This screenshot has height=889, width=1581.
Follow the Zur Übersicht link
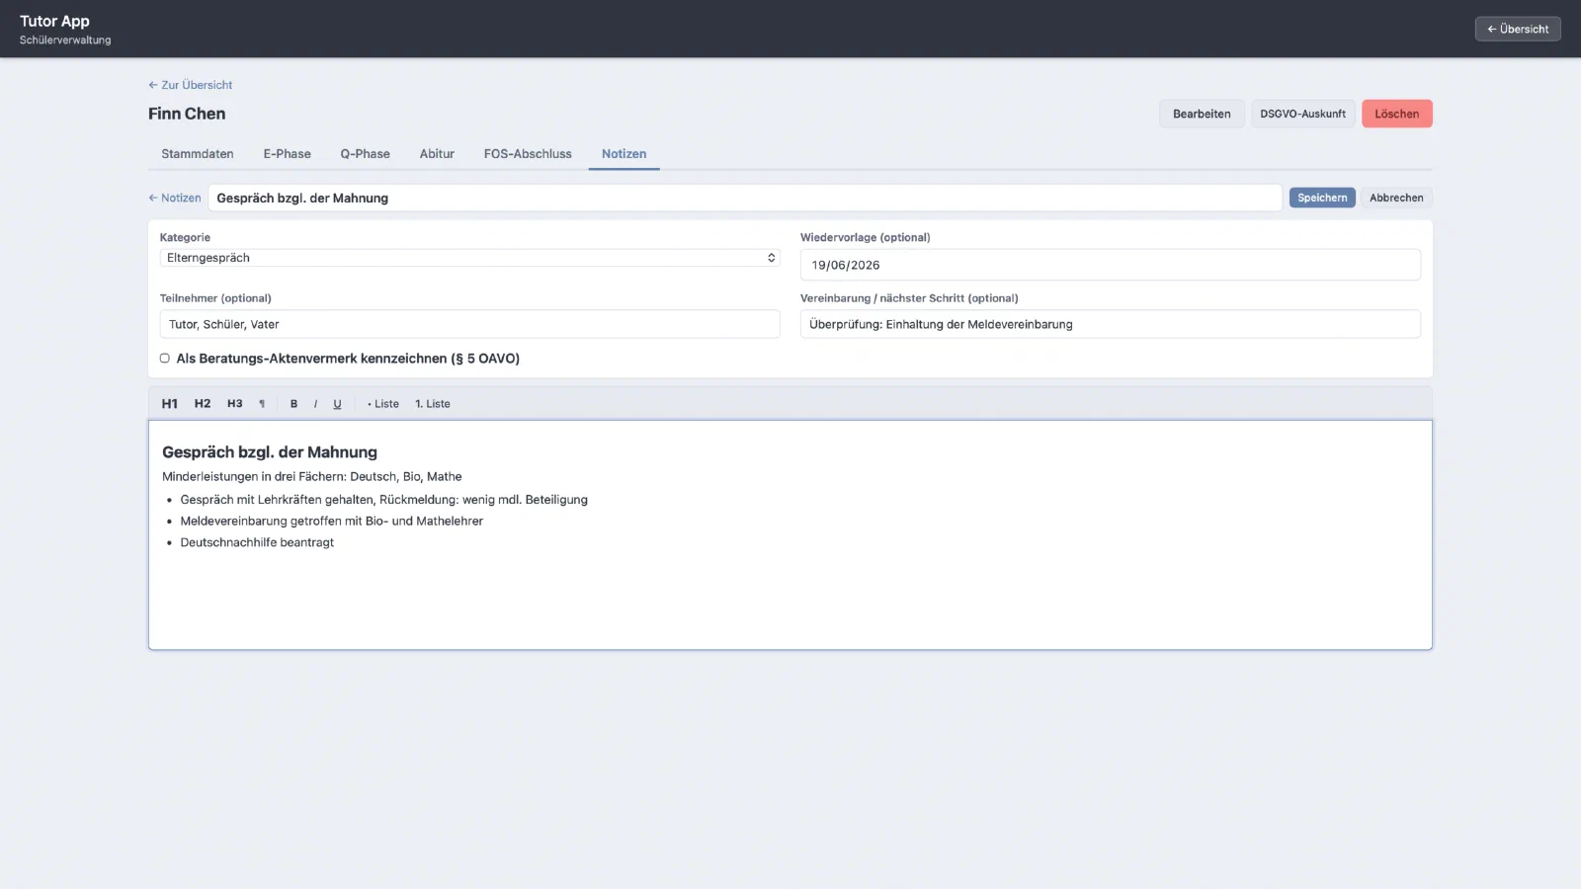pos(191,85)
